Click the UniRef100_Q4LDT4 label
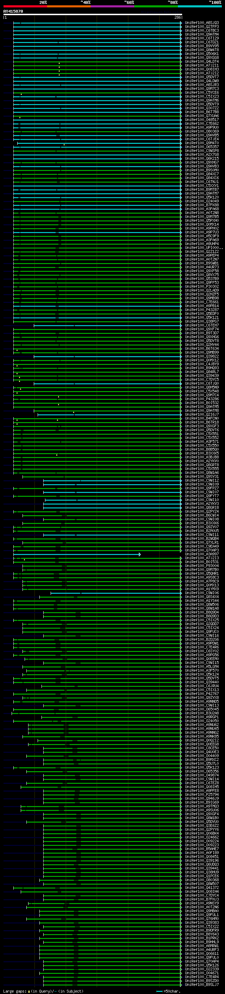 202,62
